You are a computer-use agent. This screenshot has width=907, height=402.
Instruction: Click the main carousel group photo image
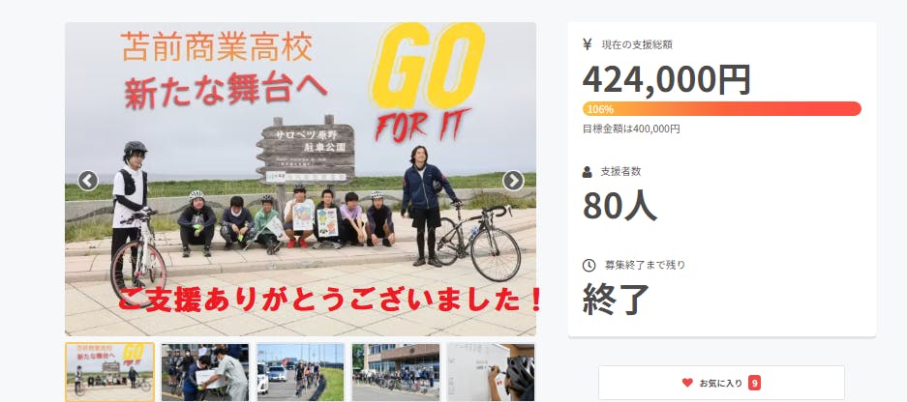pyautogui.click(x=300, y=179)
